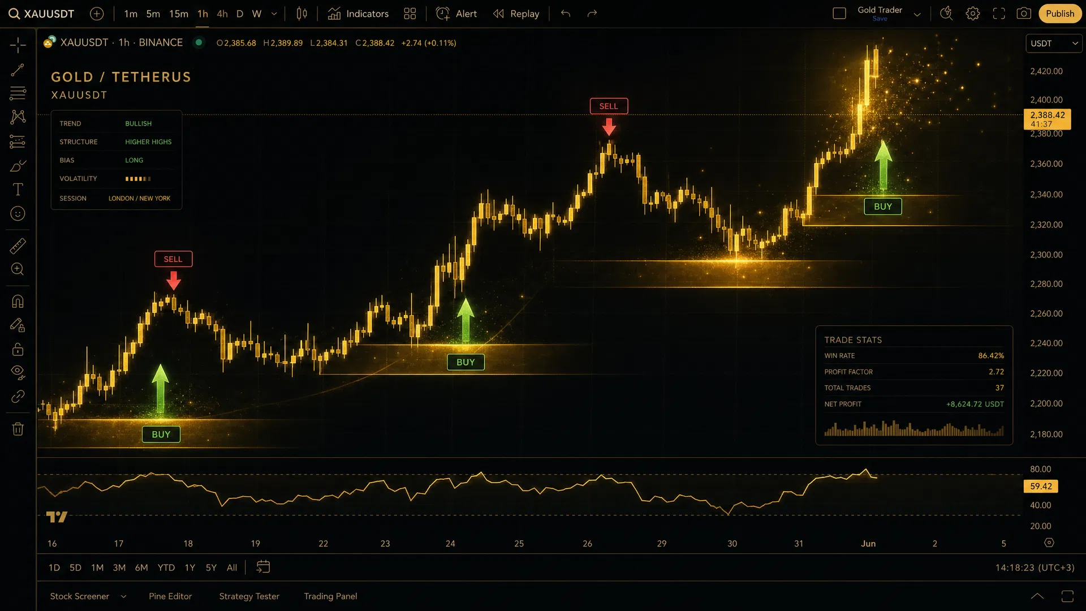Viewport: 1086px width, 611px height.
Task: Show All available chart history
Action: click(x=232, y=567)
